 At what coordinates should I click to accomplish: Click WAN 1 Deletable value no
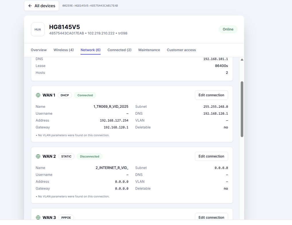(x=226, y=127)
